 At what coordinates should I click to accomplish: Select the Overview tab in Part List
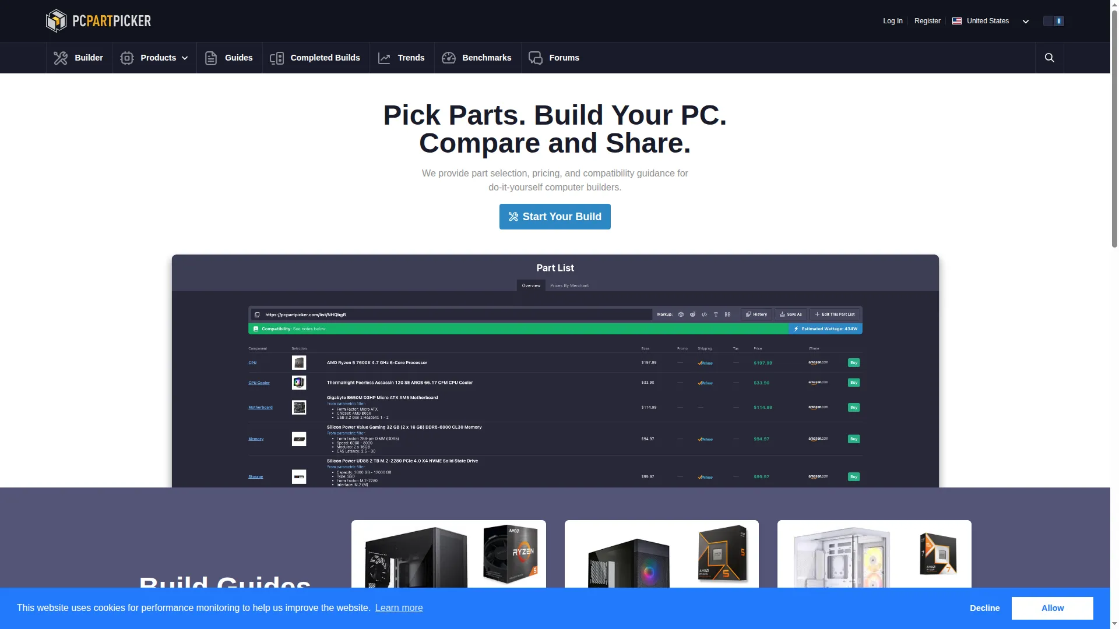pyautogui.click(x=531, y=285)
